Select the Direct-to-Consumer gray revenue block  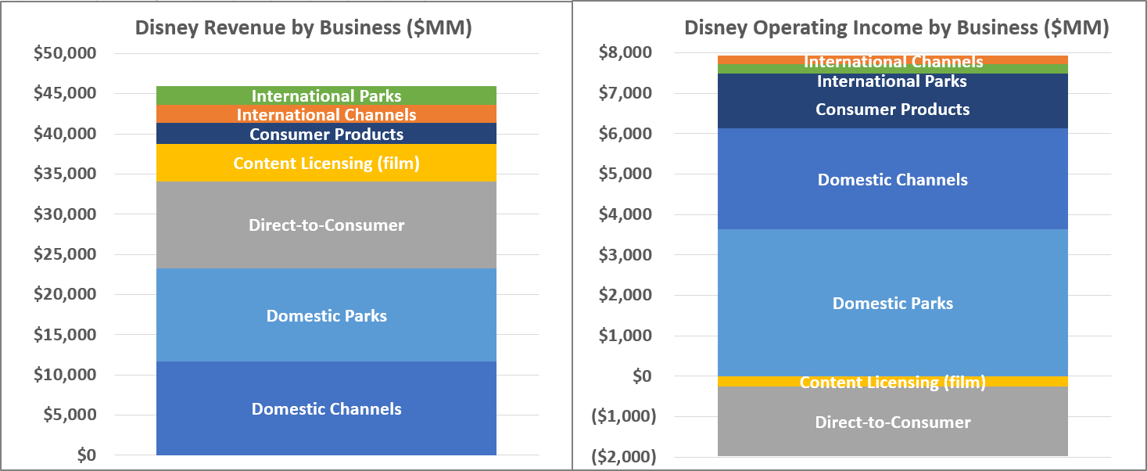tap(327, 225)
